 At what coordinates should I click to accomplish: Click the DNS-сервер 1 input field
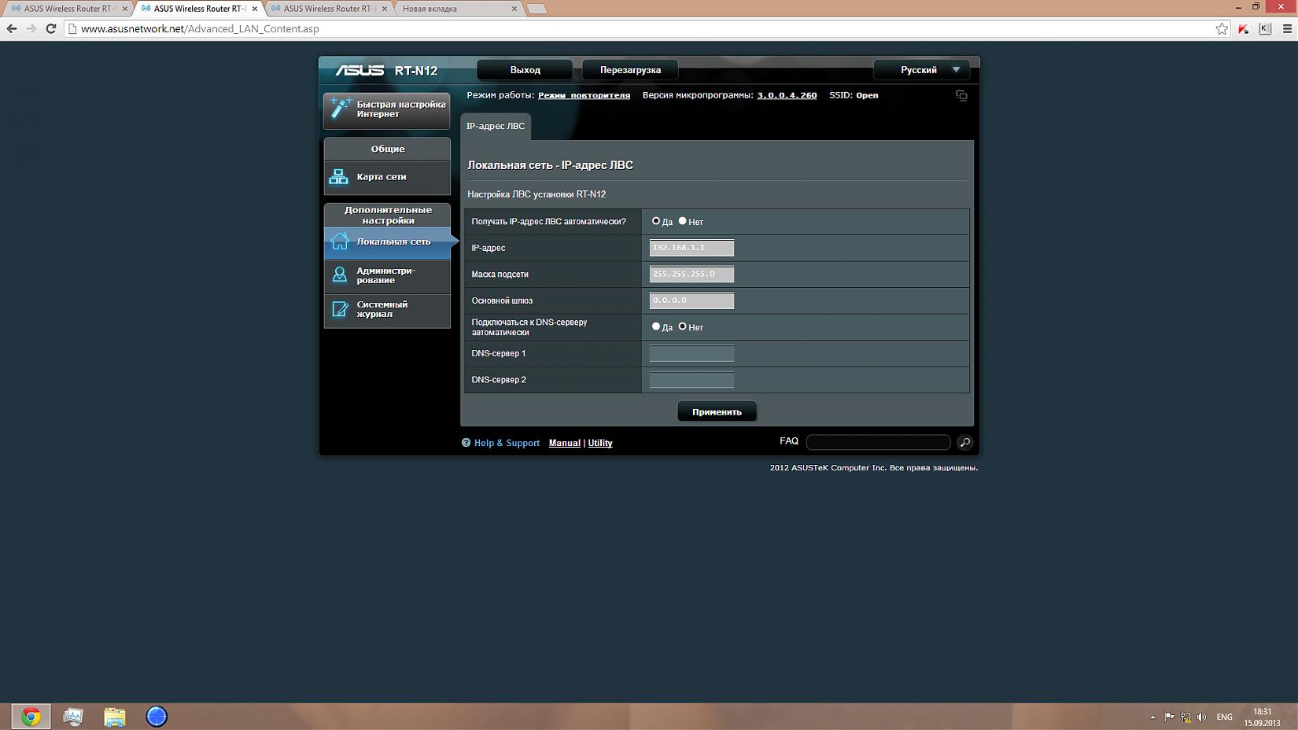(691, 353)
